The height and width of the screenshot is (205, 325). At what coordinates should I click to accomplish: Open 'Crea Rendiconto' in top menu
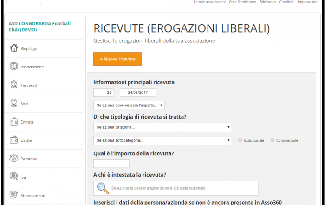[242, 2]
